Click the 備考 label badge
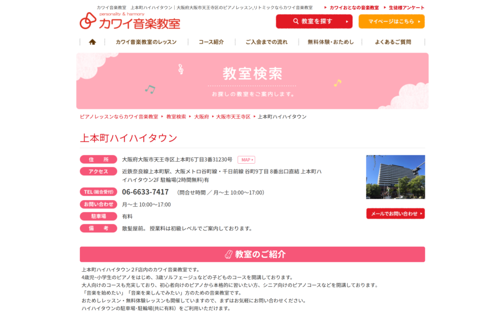 (x=98, y=228)
